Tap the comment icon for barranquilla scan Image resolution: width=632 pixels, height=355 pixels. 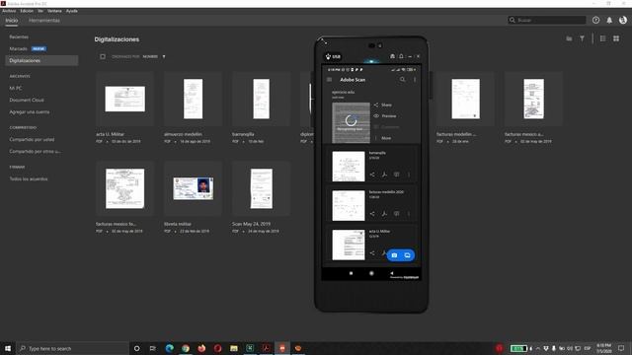click(397, 175)
